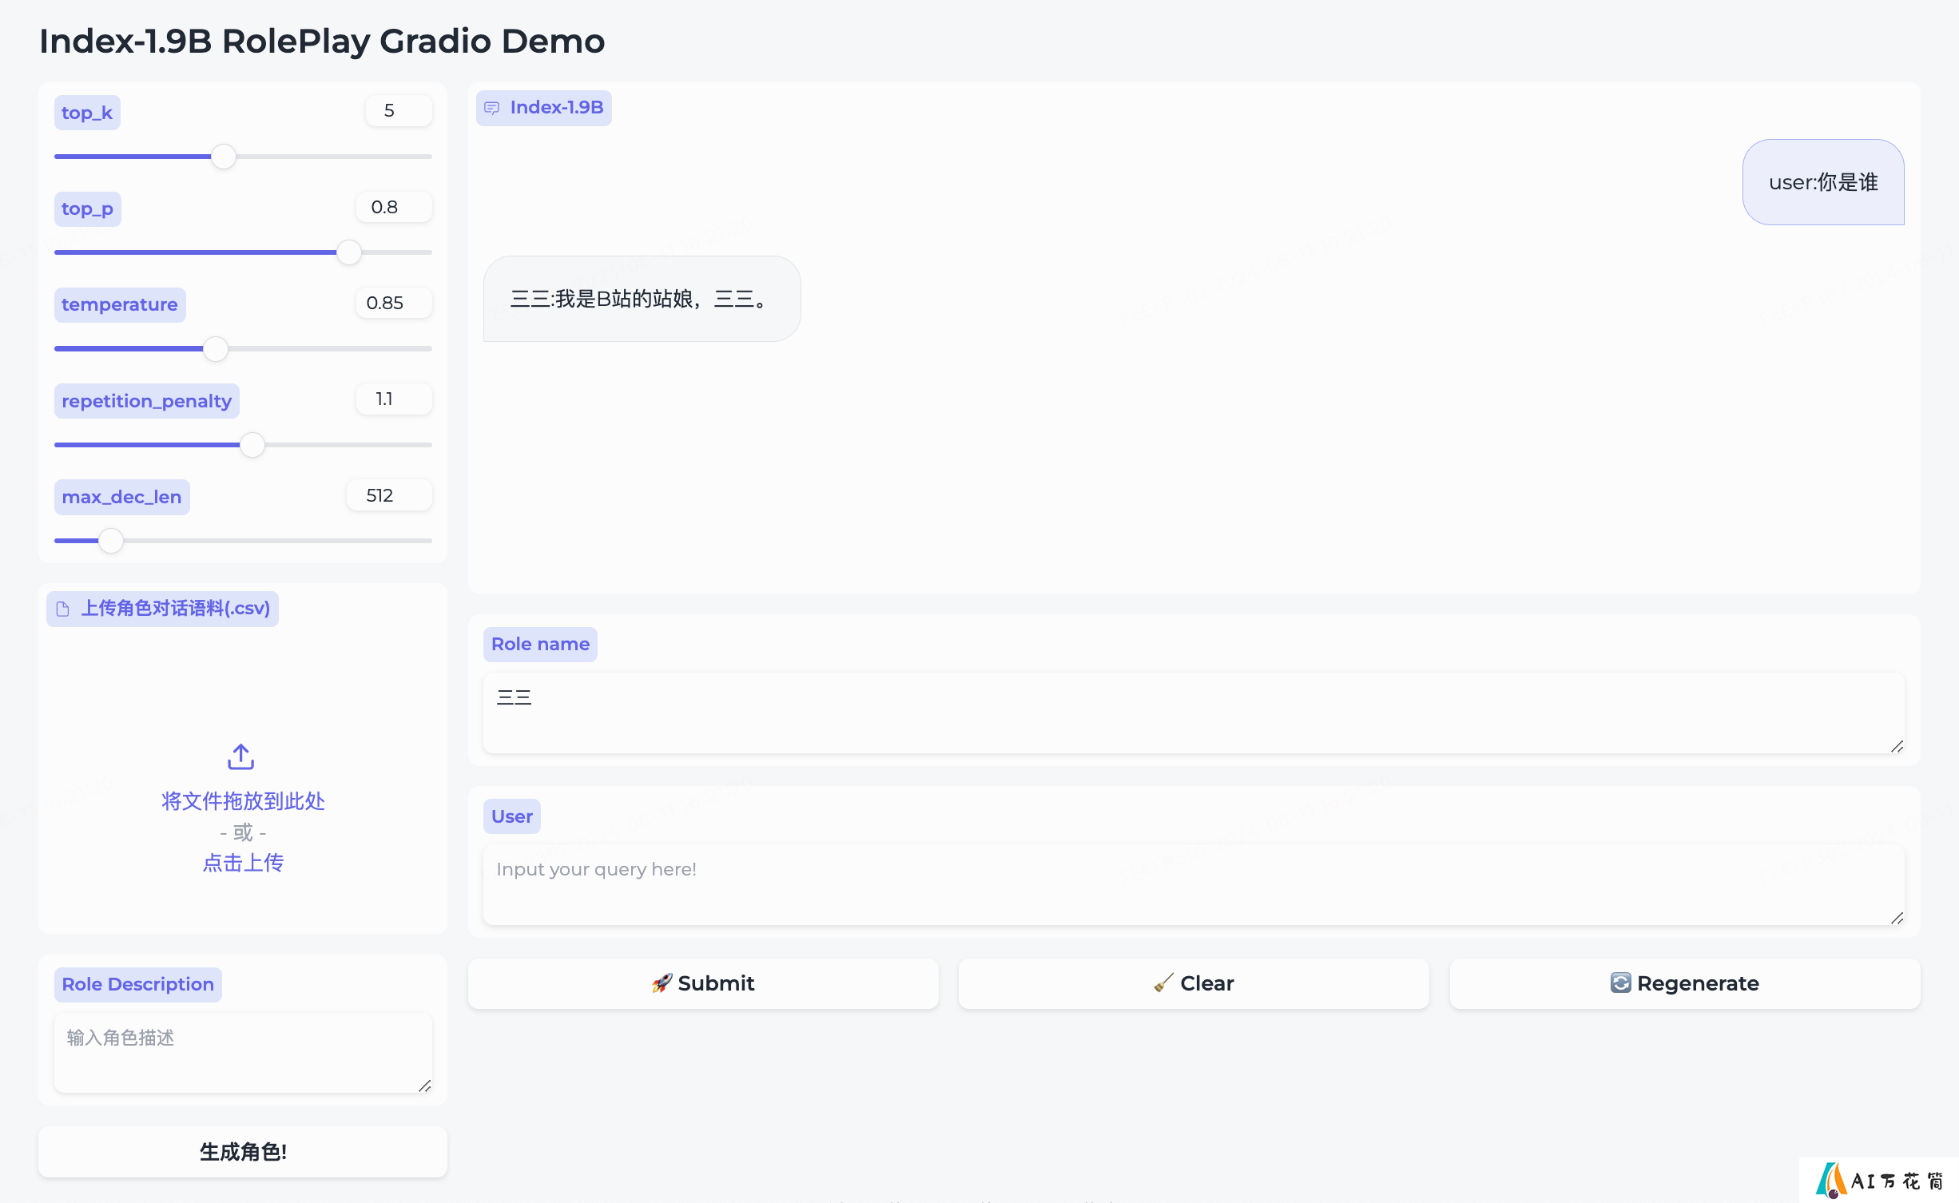This screenshot has height=1203, width=1959.
Task: Click the Role Description text area
Action: pos(243,1053)
